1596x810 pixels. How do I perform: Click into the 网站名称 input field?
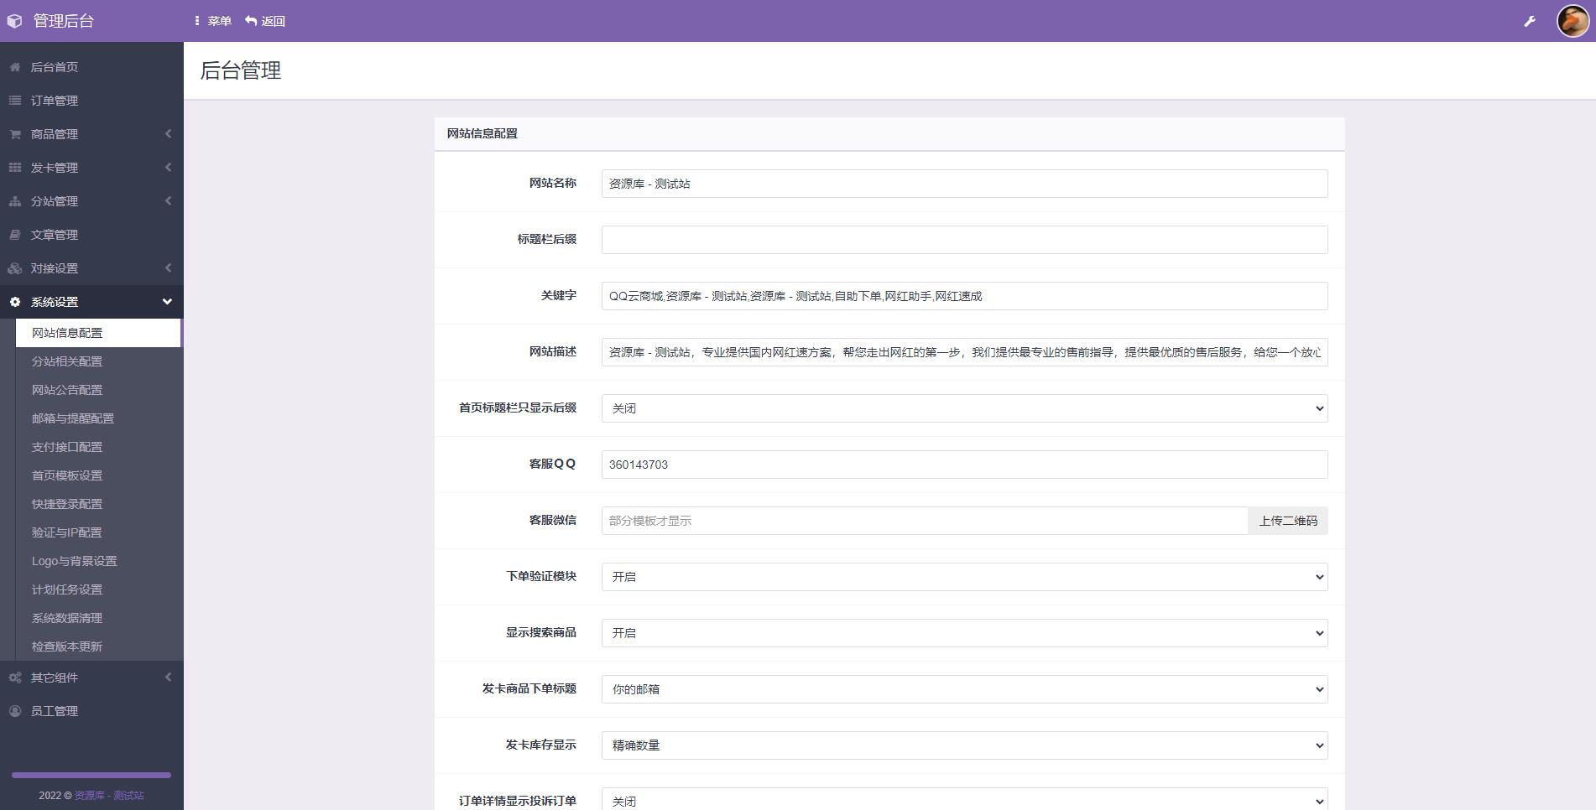coord(964,184)
